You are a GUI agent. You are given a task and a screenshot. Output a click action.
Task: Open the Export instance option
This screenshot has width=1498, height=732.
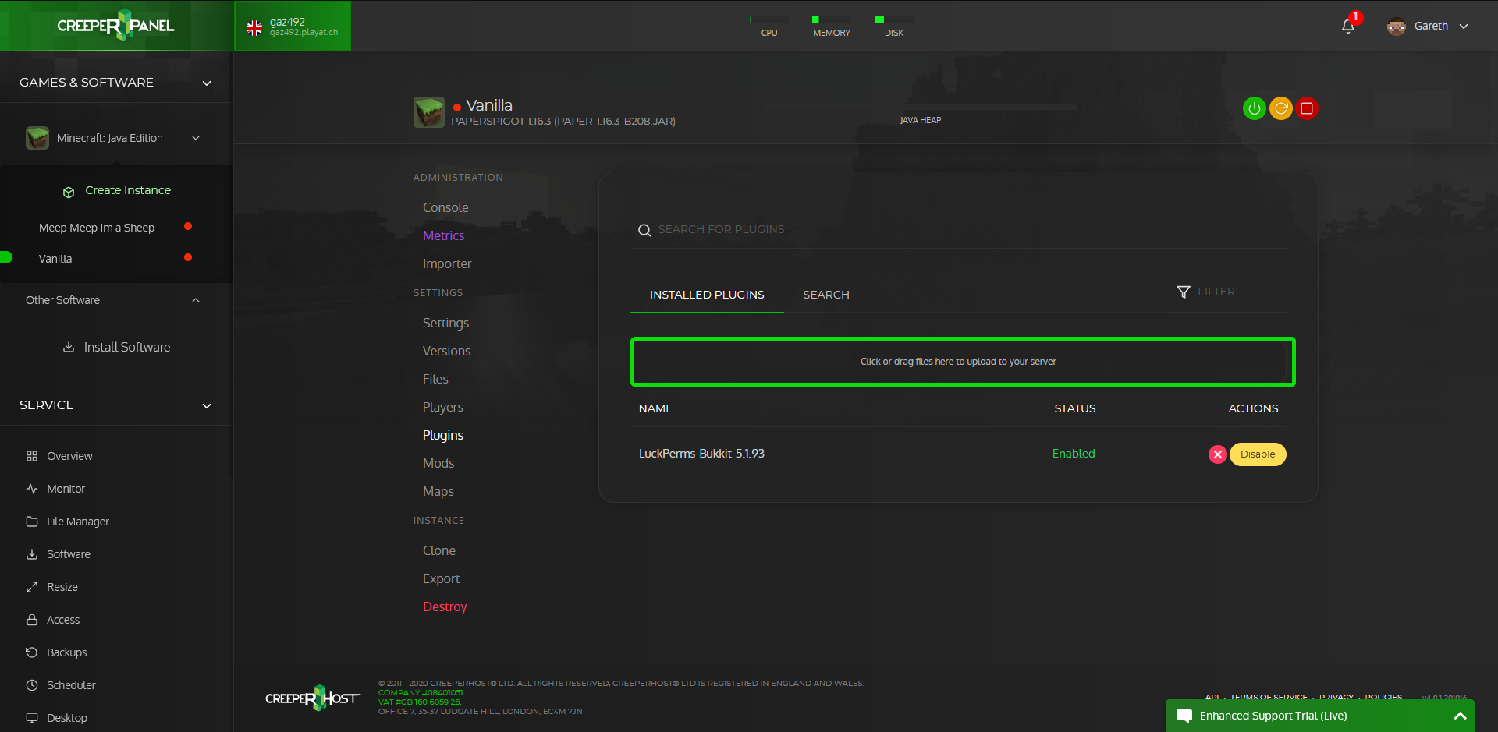pyautogui.click(x=441, y=578)
